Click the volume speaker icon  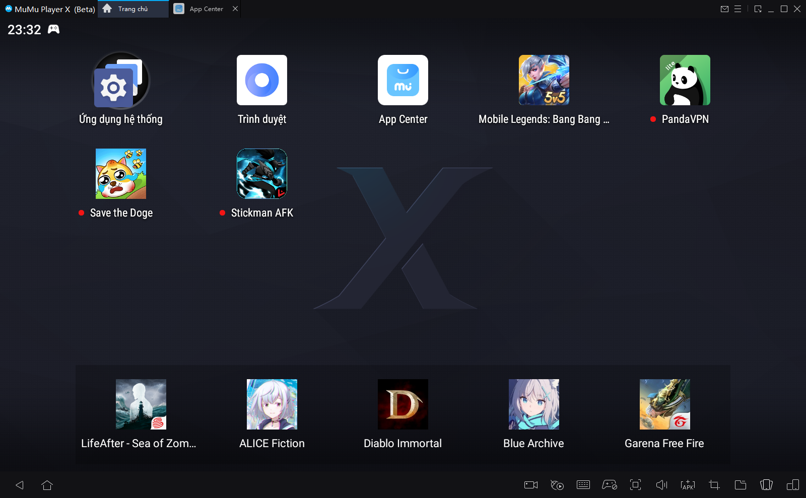(661, 485)
